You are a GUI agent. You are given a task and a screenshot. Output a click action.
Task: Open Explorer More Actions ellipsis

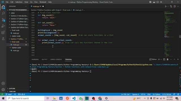point(26,6)
